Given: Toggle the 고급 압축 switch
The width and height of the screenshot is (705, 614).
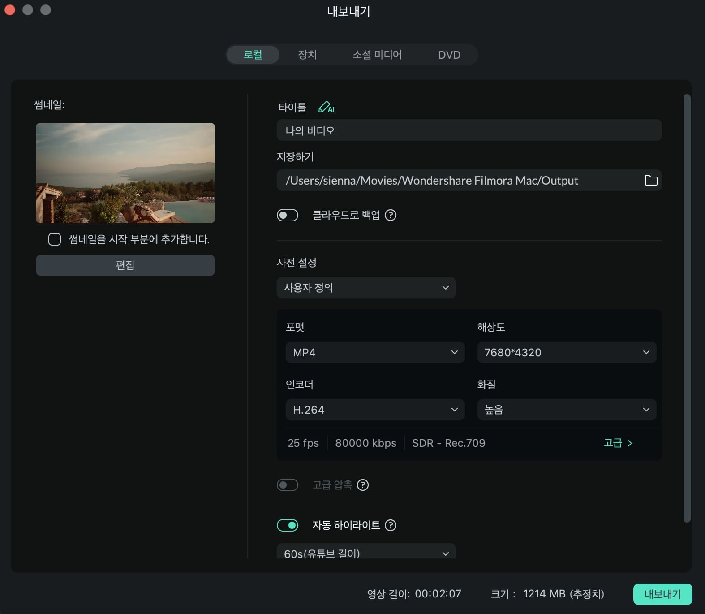Looking at the screenshot, I should 288,485.
